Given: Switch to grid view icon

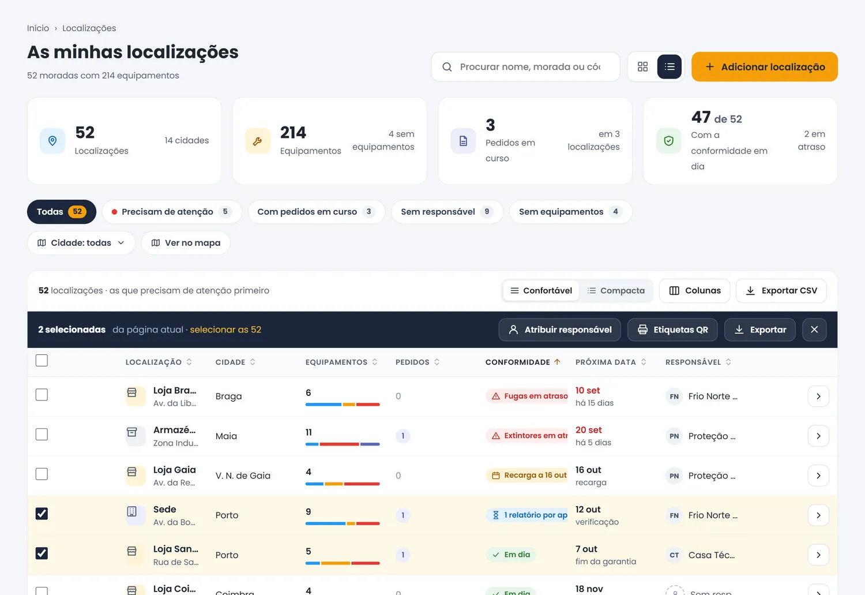Looking at the screenshot, I should click(642, 67).
